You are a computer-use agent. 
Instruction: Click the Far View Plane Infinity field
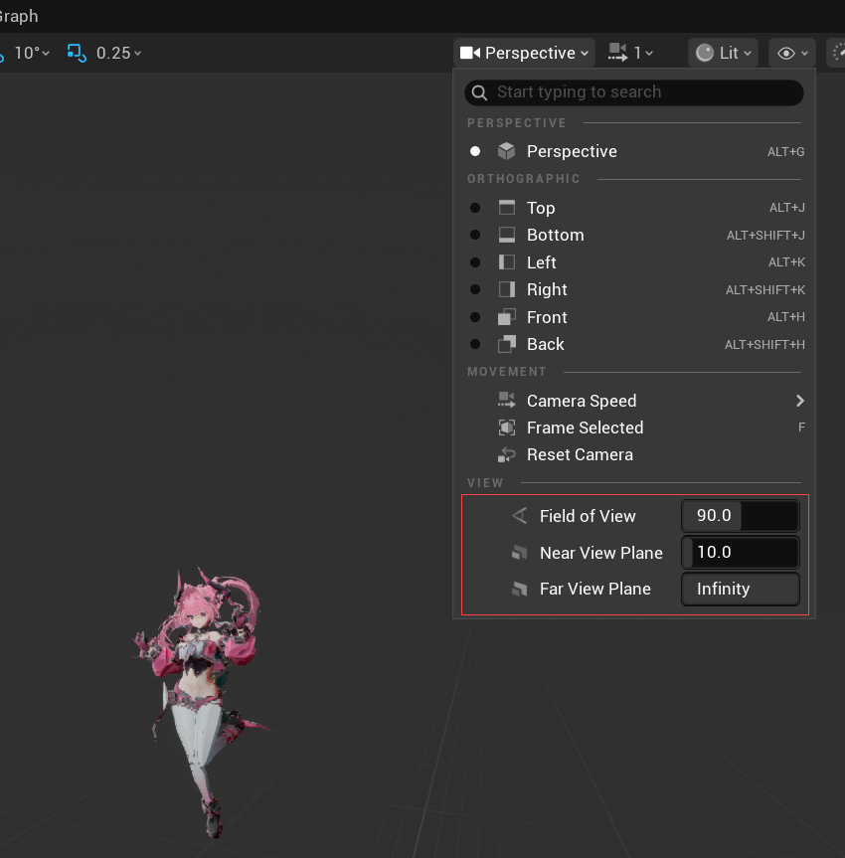coord(741,589)
